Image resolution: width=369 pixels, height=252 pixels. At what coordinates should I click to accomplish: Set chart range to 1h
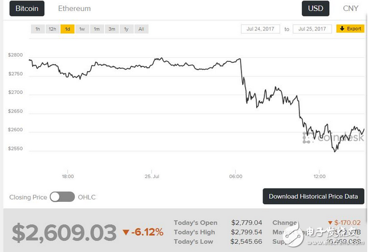(x=37, y=29)
